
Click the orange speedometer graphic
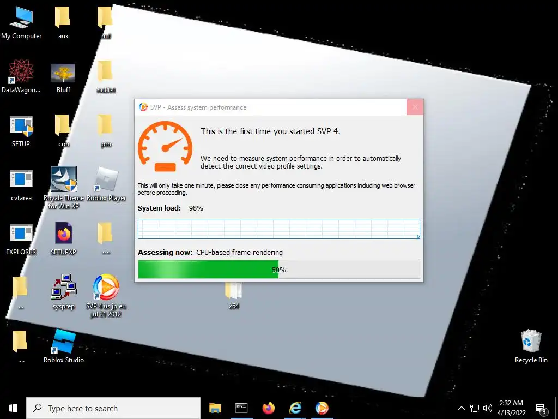coord(165,146)
